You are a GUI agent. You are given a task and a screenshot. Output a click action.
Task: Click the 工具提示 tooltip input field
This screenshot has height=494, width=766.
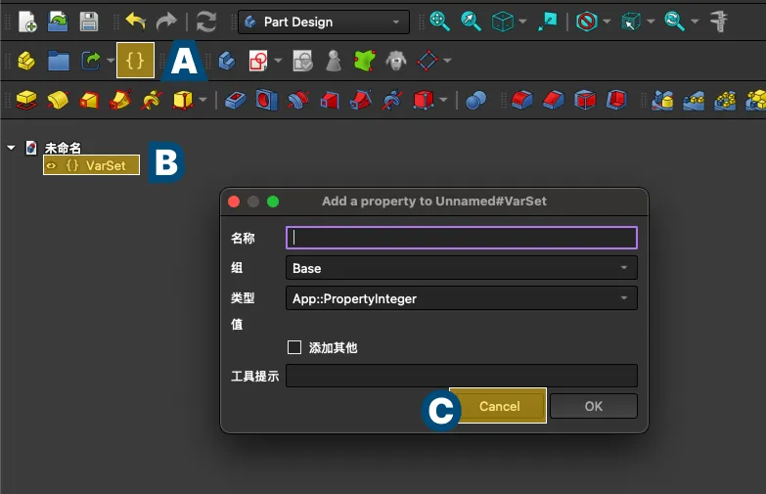click(461, 376)
